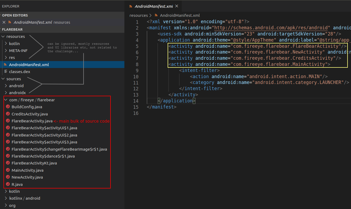The width and height of the screenshot is (351, 209).
Task: Click the Java icon beside FlareBearActivity$changeFlareBearImage$r$1.java
Action: 8,149
